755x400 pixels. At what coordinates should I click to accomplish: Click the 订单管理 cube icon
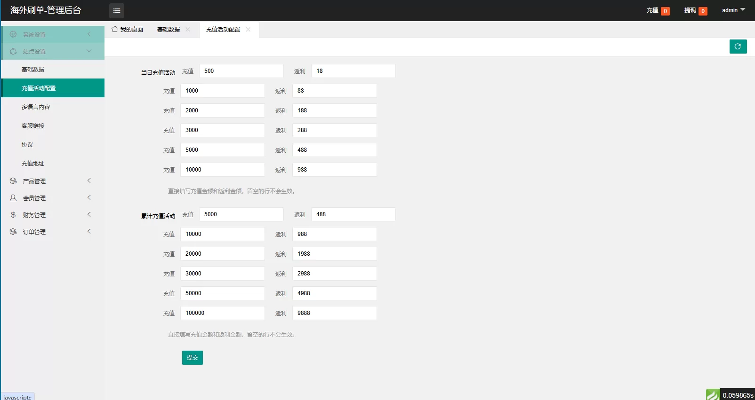pos(13,232)
